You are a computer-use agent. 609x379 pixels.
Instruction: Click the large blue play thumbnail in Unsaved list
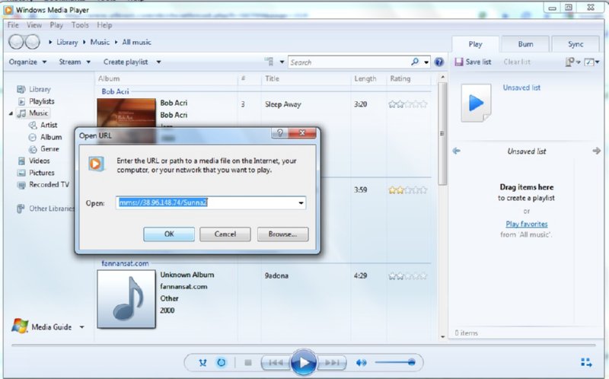pos(477,104)
